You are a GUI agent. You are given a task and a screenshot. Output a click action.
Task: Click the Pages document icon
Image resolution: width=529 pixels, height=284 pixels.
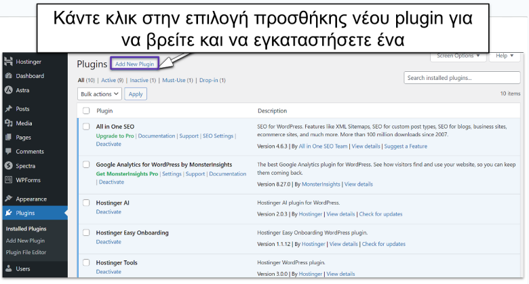(x=8, y=138)
